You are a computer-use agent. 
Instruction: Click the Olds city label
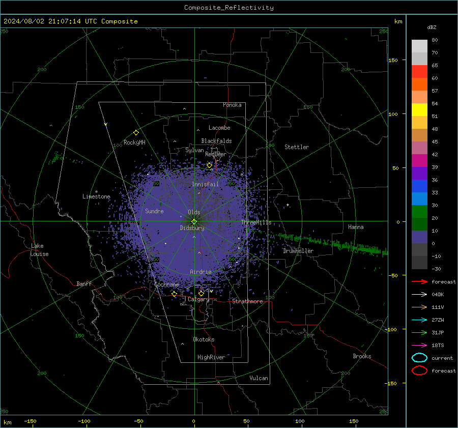point(194,212)
